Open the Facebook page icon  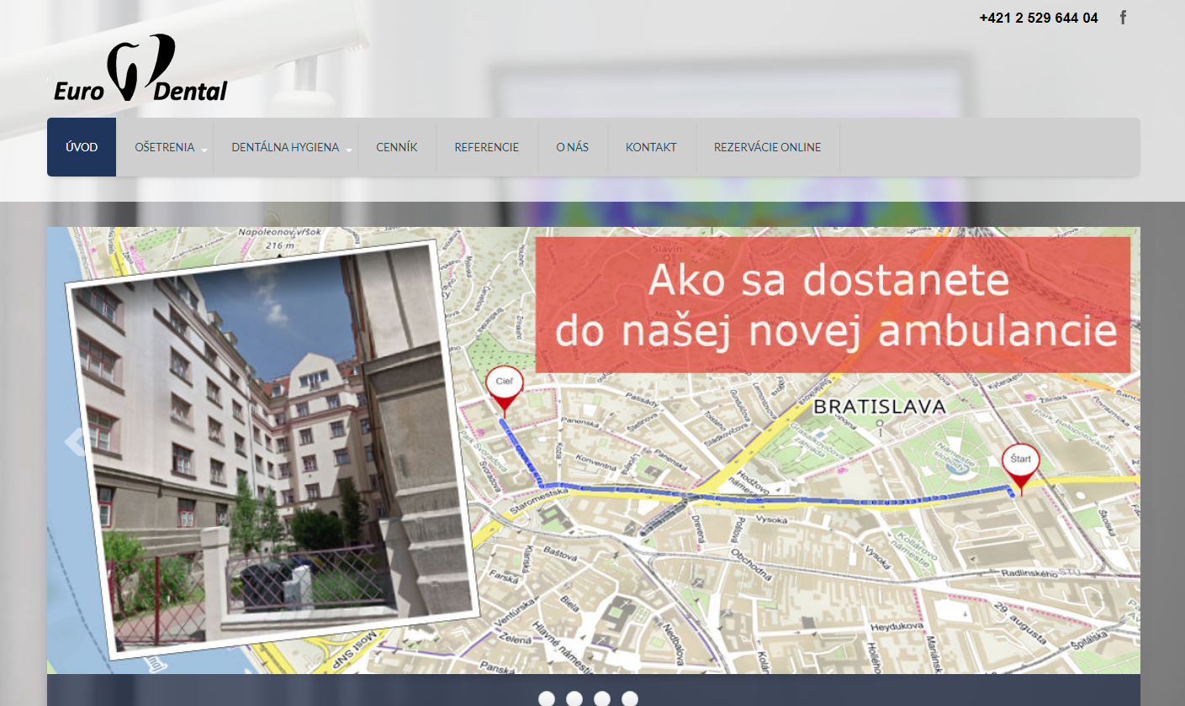click(x=1123, y=18)
